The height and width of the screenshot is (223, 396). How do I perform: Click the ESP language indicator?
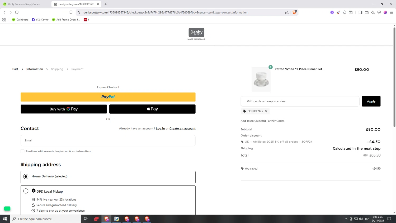click(x=367, y=219)
